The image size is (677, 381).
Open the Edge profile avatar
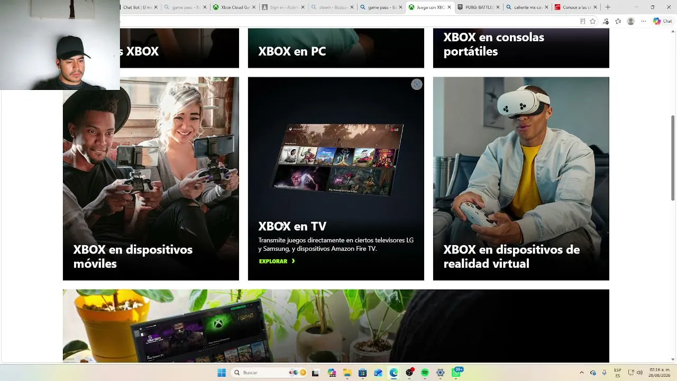pos(630,21)
